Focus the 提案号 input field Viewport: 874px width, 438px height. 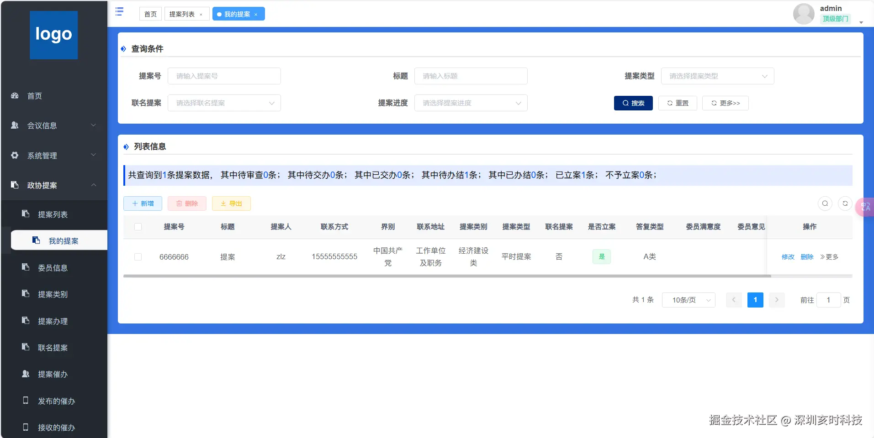click(x=224, y=76)
